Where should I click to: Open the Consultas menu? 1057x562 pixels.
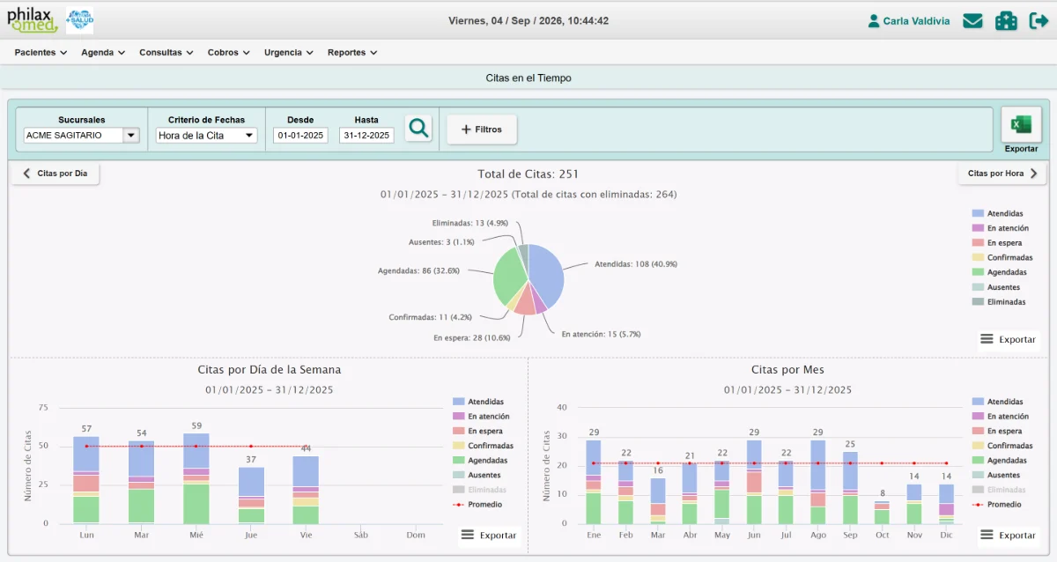click(166, 53)
